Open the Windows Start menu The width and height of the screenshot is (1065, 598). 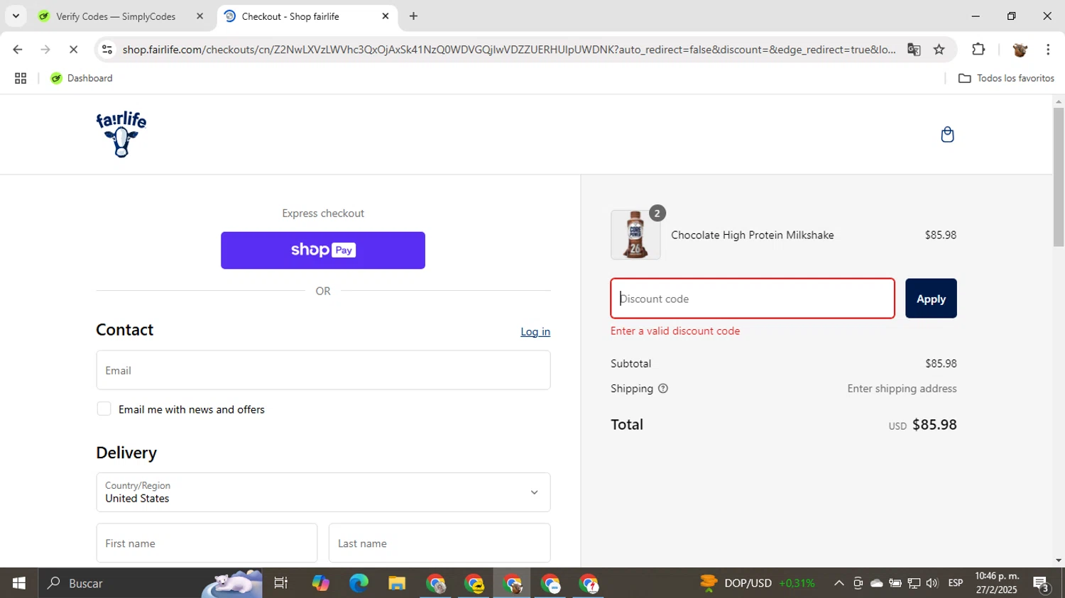(19, 583)
